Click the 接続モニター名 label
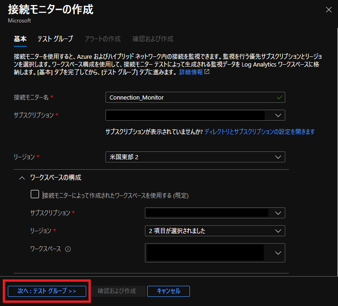This screenshot has height=306, width=338. pyautogui.click(x=31, y=97)
